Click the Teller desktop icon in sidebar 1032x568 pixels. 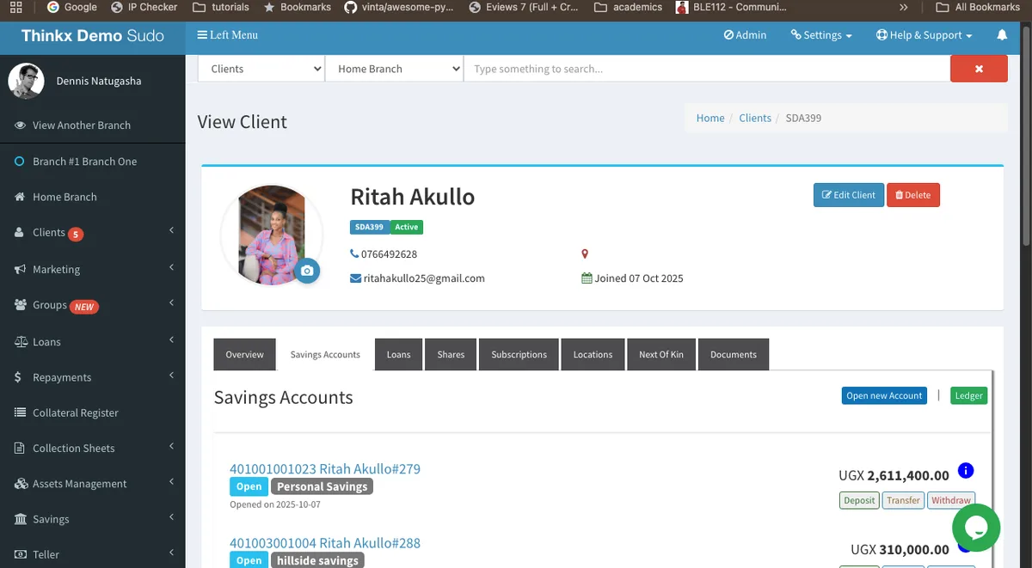(x=21, y=554)
